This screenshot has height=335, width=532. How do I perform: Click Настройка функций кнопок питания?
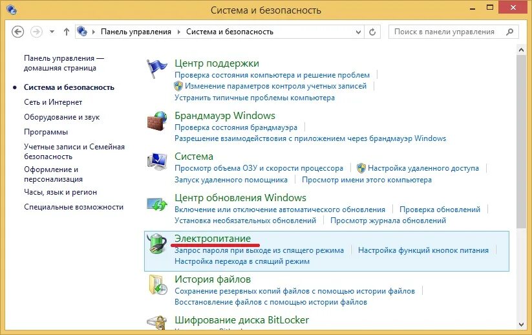(x=423, y=250)
